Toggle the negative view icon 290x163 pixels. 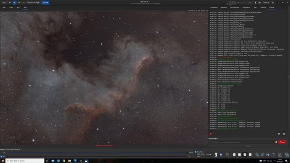[x=216, y=154]
